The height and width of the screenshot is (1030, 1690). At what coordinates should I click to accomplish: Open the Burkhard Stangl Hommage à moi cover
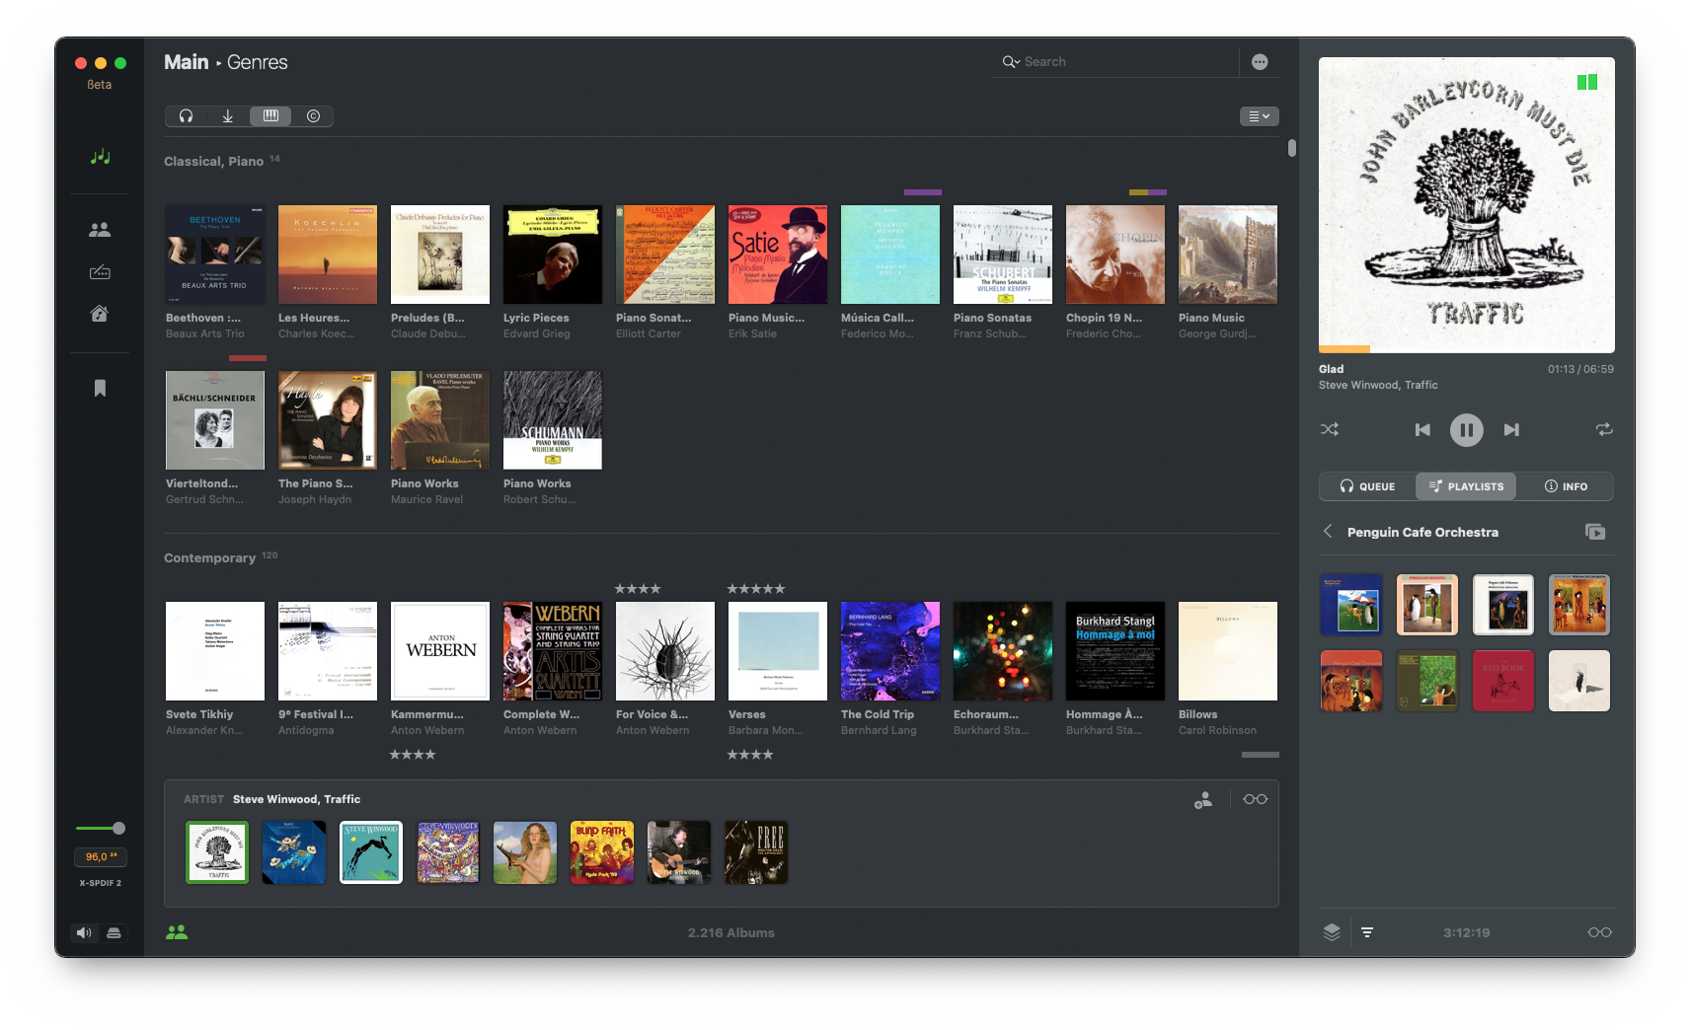pos(1115,651)
